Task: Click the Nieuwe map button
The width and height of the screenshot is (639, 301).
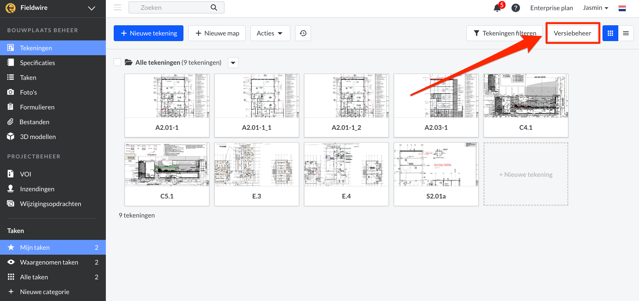Action: [217, 33]
